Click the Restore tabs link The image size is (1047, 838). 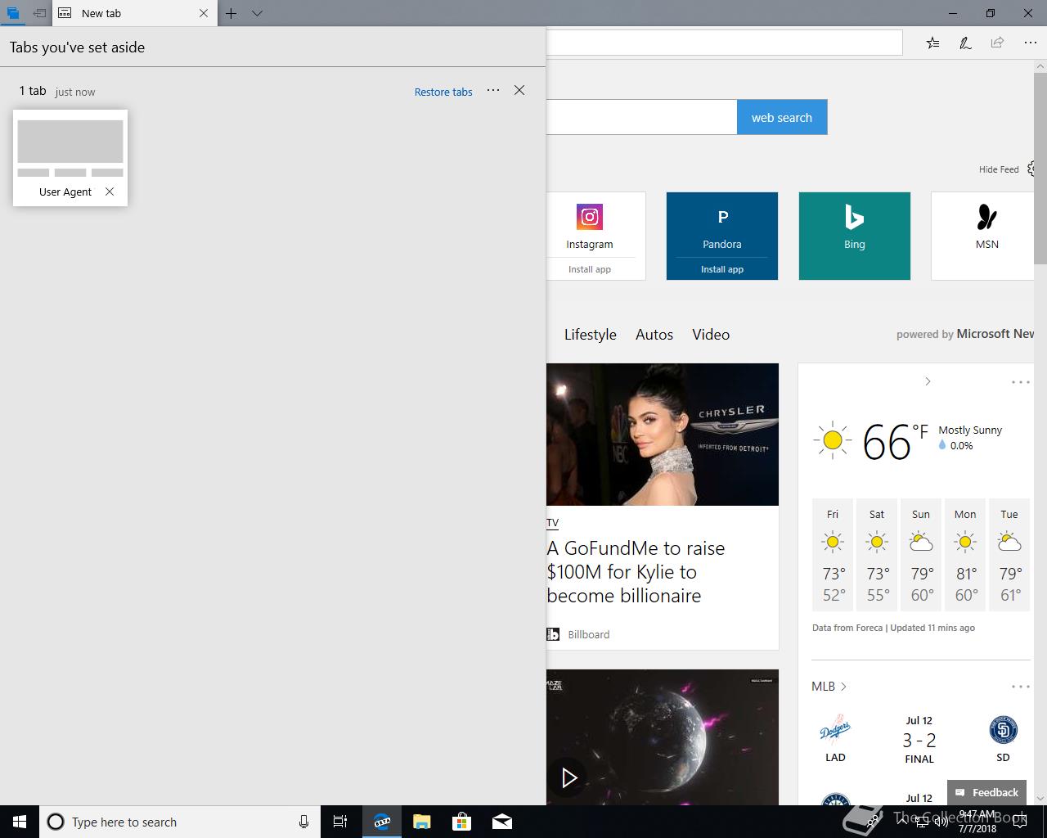pos(443,92)
